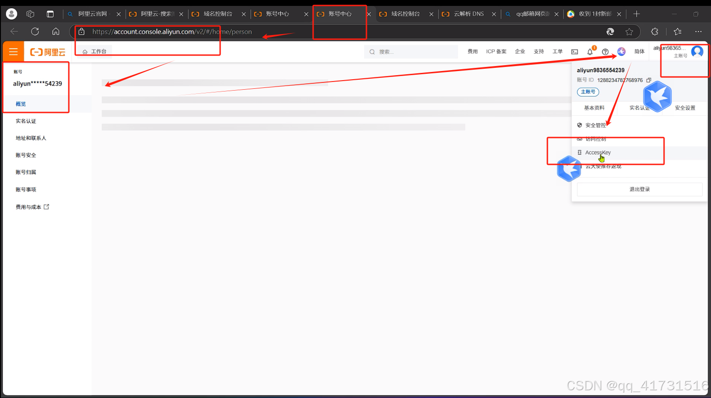Viewport: 711px width, 398px height.
Task: Open the 企业 header menu
Action: (x=520, y=51)
